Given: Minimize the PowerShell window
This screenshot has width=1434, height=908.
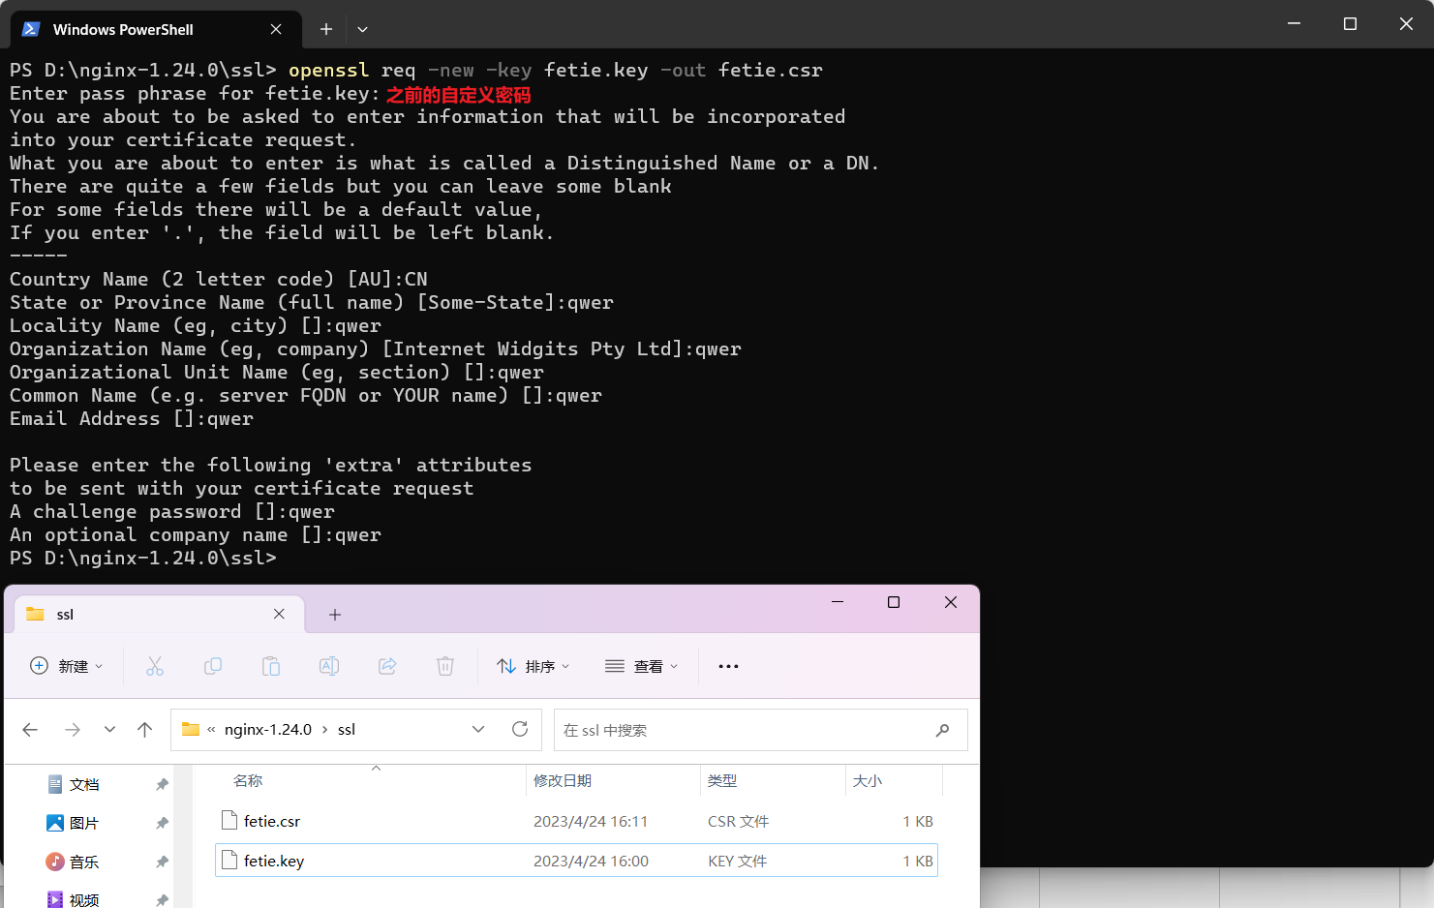Looking at the screenshot, I should [x=1294, y=23].
